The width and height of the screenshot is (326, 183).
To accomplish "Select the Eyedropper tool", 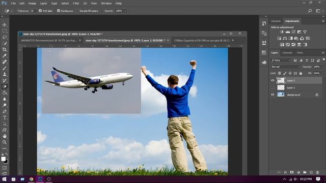I will pos(5,55).
